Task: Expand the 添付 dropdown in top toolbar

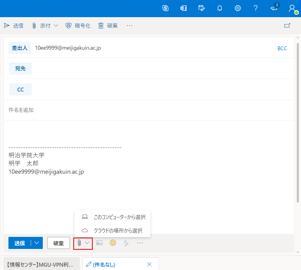Action: click(x=56, y=26)
